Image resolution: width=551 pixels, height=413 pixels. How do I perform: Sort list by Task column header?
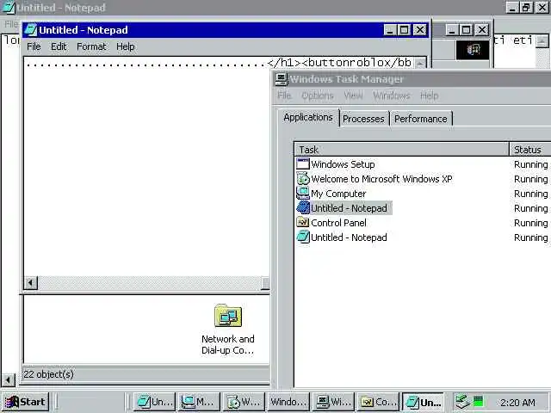point(402,150)
